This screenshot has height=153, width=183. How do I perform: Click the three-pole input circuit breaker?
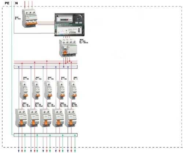tap(30, 18)
